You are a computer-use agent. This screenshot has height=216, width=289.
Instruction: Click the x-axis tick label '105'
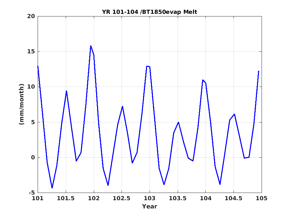[x=262, y=198]
